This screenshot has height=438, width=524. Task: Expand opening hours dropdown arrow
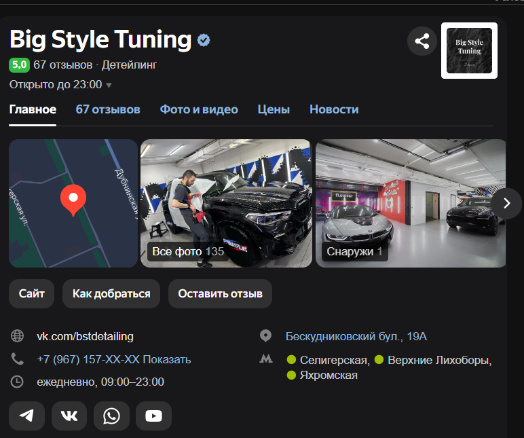coord(109,86)
